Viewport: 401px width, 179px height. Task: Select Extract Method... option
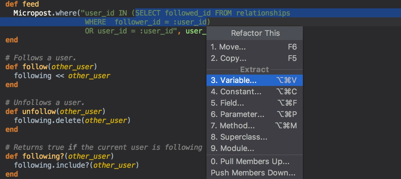[254, 126]
